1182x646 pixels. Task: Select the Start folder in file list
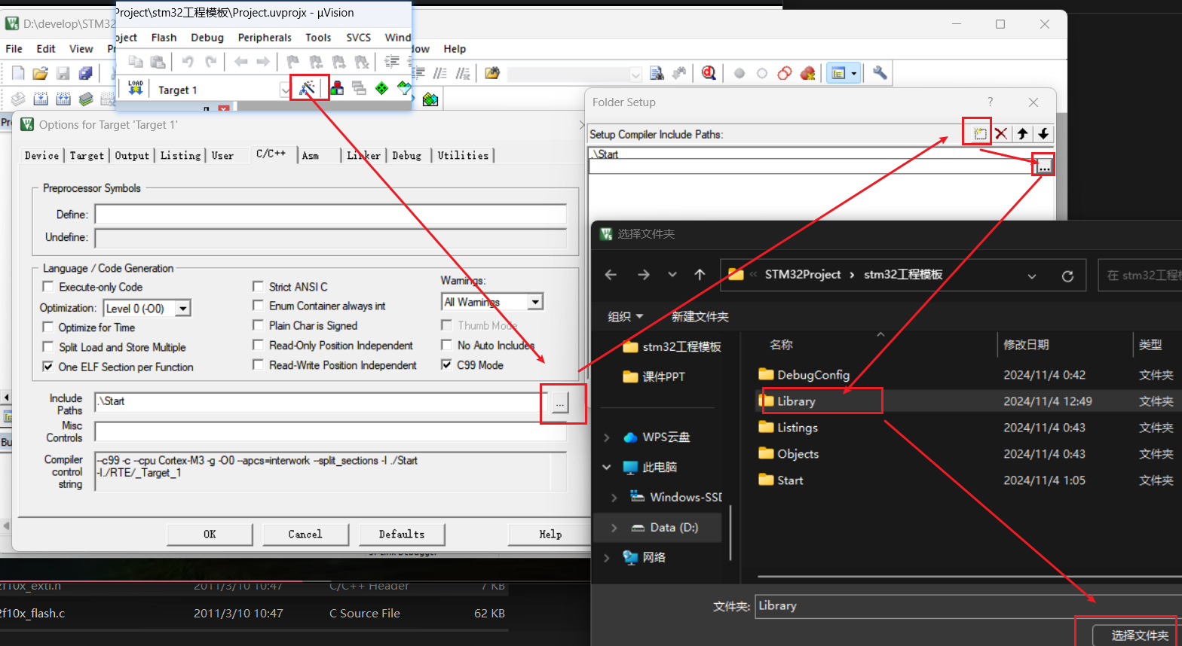[969, 480]
